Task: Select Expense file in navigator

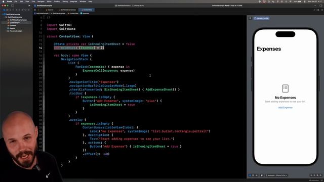Action: (13, 25)
